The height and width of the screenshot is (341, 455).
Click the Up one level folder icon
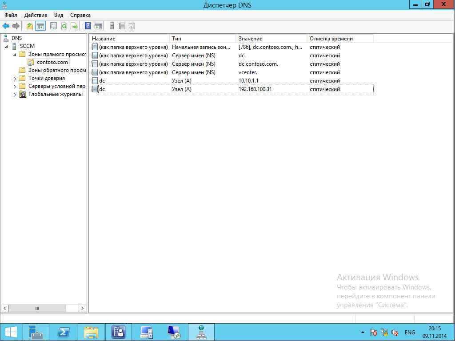click(x=30, y=26)
